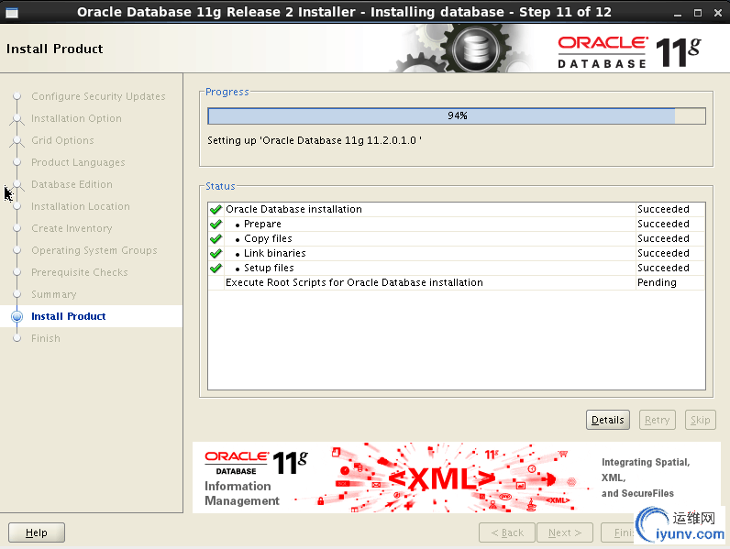730x549 pixels.
Task: Close the installer window
Action: click(x=718, y=13)
